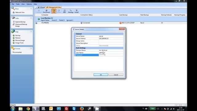Open File Explorer from the taskbar
Image resolution: width=197 pixels, height=111 pixels.
click(x=21, y=109)
